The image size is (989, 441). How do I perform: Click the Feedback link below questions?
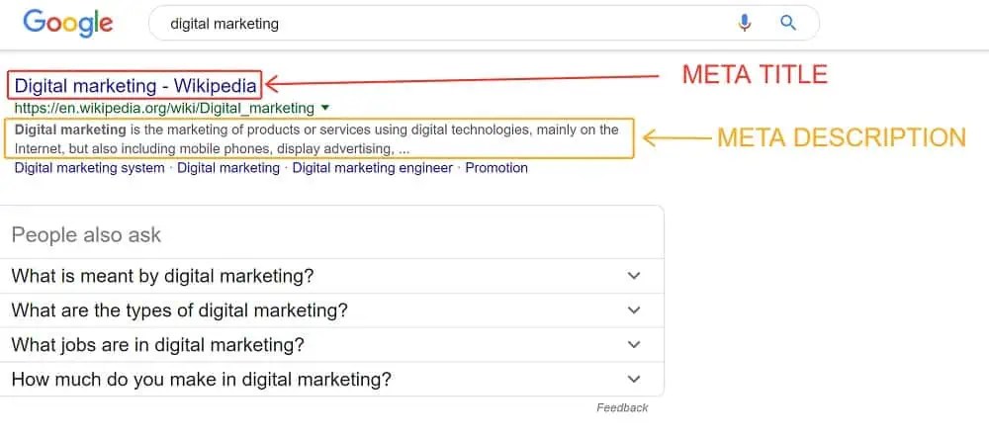coord(622,408)
